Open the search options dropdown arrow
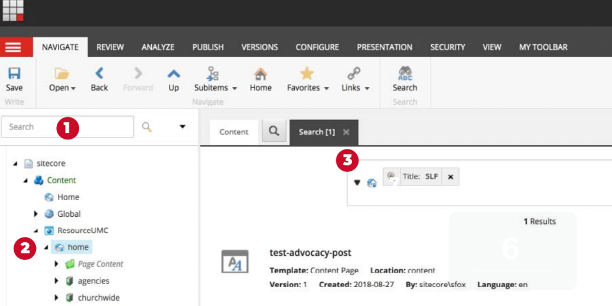The height and width of the screenshot is (306, 612). [183, 126]
